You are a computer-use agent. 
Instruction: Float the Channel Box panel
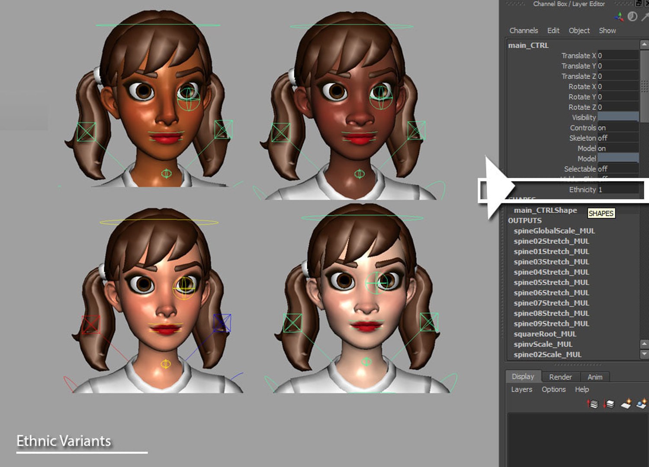click(638, 3)
